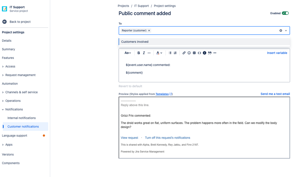Expand Channels & self service section
This screenshot has height=177, width=308.
point(3,92)
